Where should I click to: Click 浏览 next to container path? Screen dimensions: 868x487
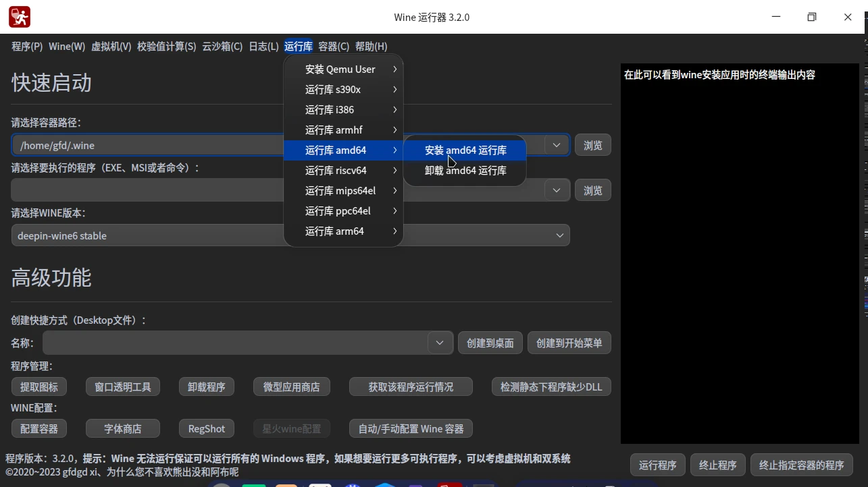(x=593, y=145)
